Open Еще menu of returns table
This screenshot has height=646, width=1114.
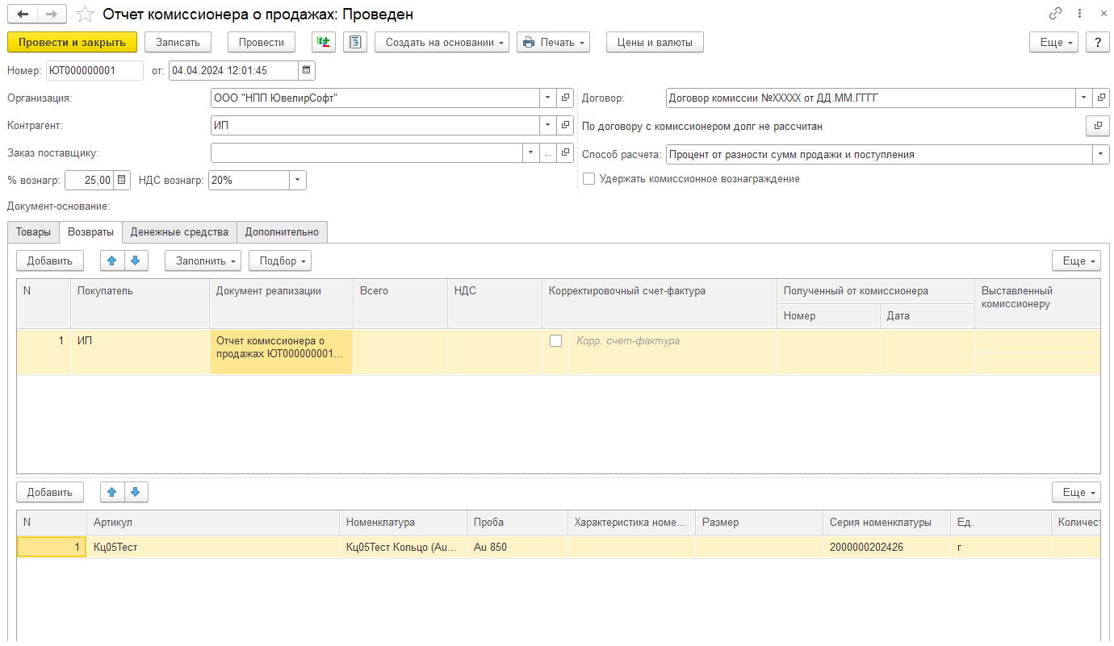click(1076, 260)
